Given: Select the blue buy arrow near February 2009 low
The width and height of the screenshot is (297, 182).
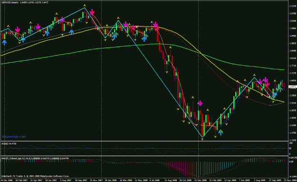Looking at the screenshot, I should [x=220, y=132].
